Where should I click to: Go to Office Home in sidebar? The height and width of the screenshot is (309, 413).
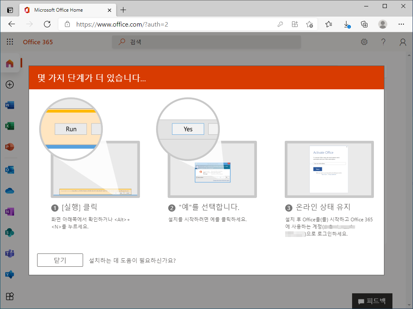tap(10, 63)
